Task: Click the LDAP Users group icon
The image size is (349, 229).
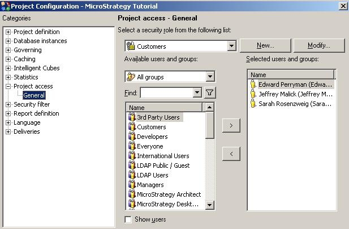Action: point(132,175)
